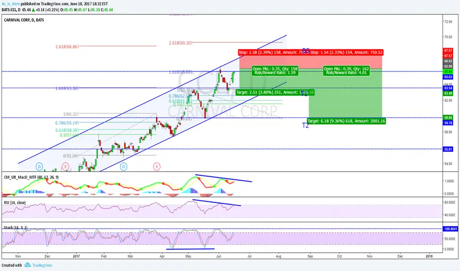
Task: Click the 59.78 blue price tag
Action: coord(448,123)
